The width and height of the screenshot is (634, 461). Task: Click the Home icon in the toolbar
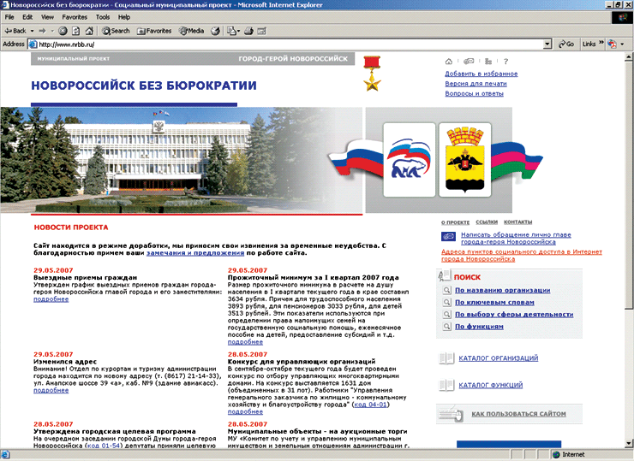click(x=89, y=31)
